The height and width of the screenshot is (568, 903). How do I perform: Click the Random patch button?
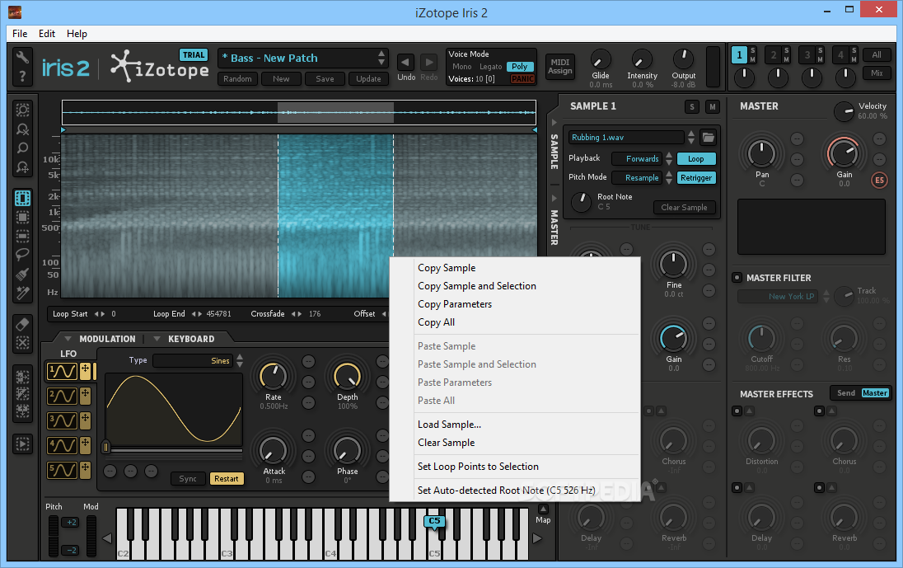237,79
